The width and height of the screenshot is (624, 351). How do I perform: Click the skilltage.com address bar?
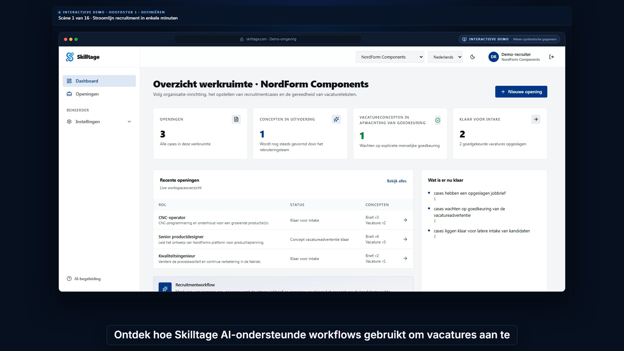coord(268,39)
